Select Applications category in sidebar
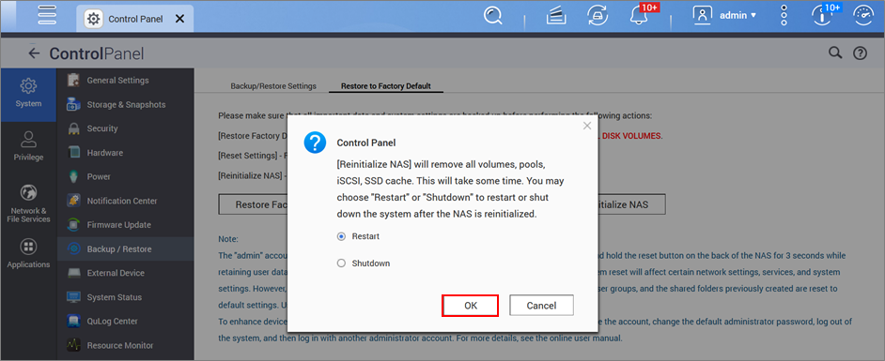 [x=28, y=253]
